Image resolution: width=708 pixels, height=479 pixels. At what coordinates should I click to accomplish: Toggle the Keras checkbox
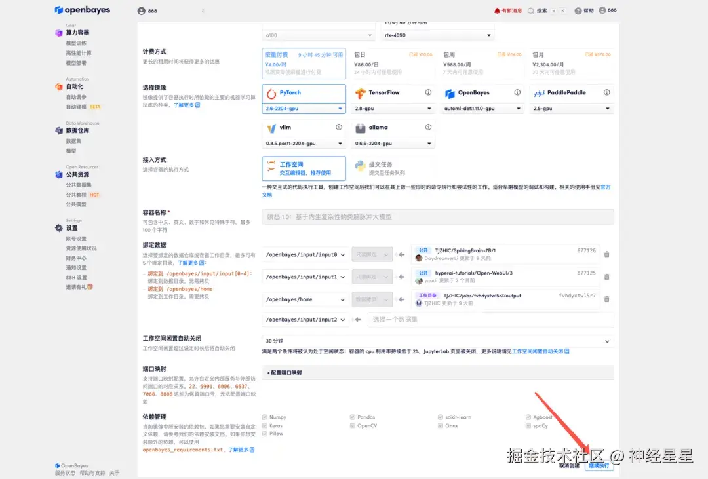tap(265, 426)
